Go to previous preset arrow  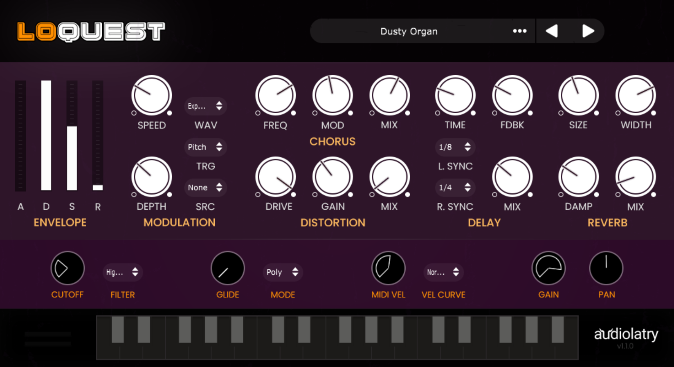552,31
